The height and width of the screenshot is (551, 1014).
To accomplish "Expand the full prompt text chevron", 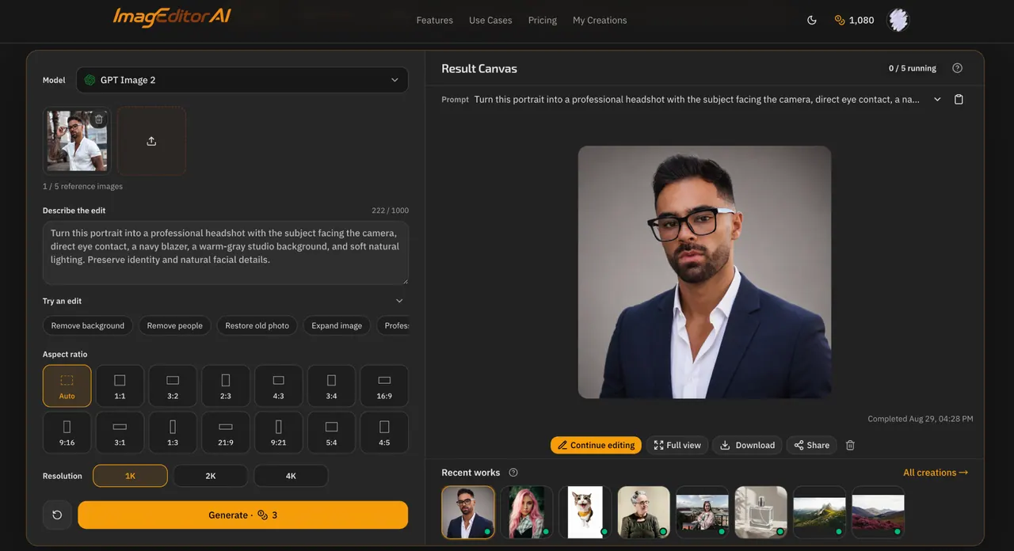I will click(x=937, y=100).
